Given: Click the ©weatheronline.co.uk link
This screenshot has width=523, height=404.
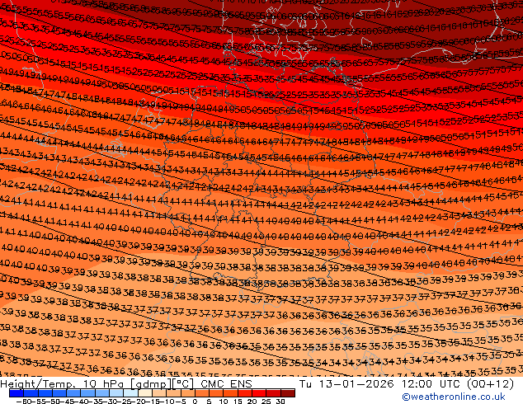Looking at the screenshot, I should 453,397.
